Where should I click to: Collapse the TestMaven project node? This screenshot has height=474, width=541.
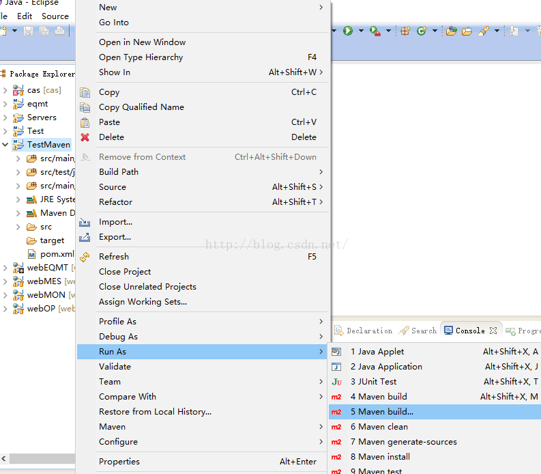tap(5, 144)
